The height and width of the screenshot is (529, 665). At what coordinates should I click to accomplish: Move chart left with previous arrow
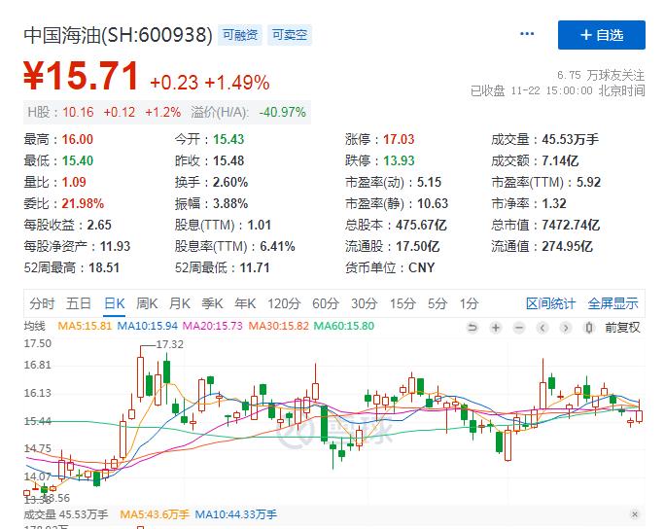tap(542, 328)
